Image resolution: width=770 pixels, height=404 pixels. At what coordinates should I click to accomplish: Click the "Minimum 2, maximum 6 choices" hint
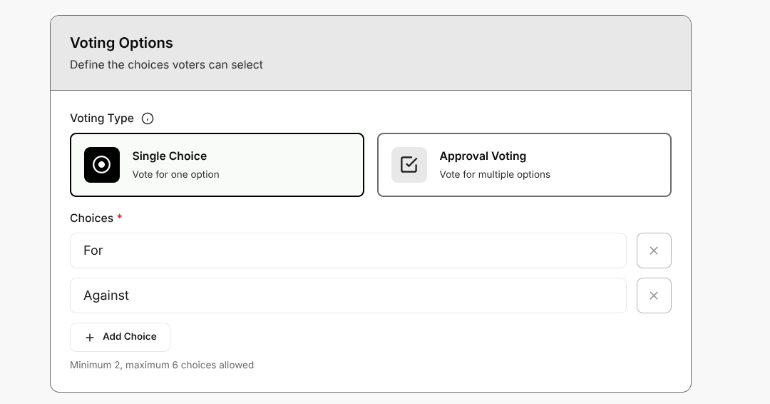(x=162, y=365)
